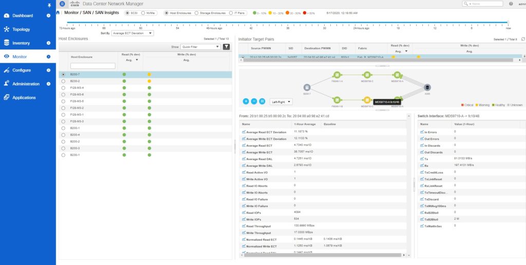
Task: Open chart icon for Out Discards
Action: [x=422, y=153]
